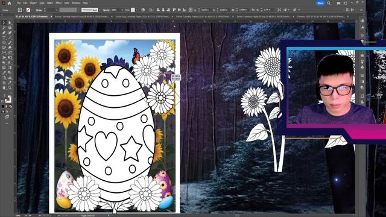The image size is (386, 217).
Task: Select the Paintbrush tool
Action: point(10,43)
